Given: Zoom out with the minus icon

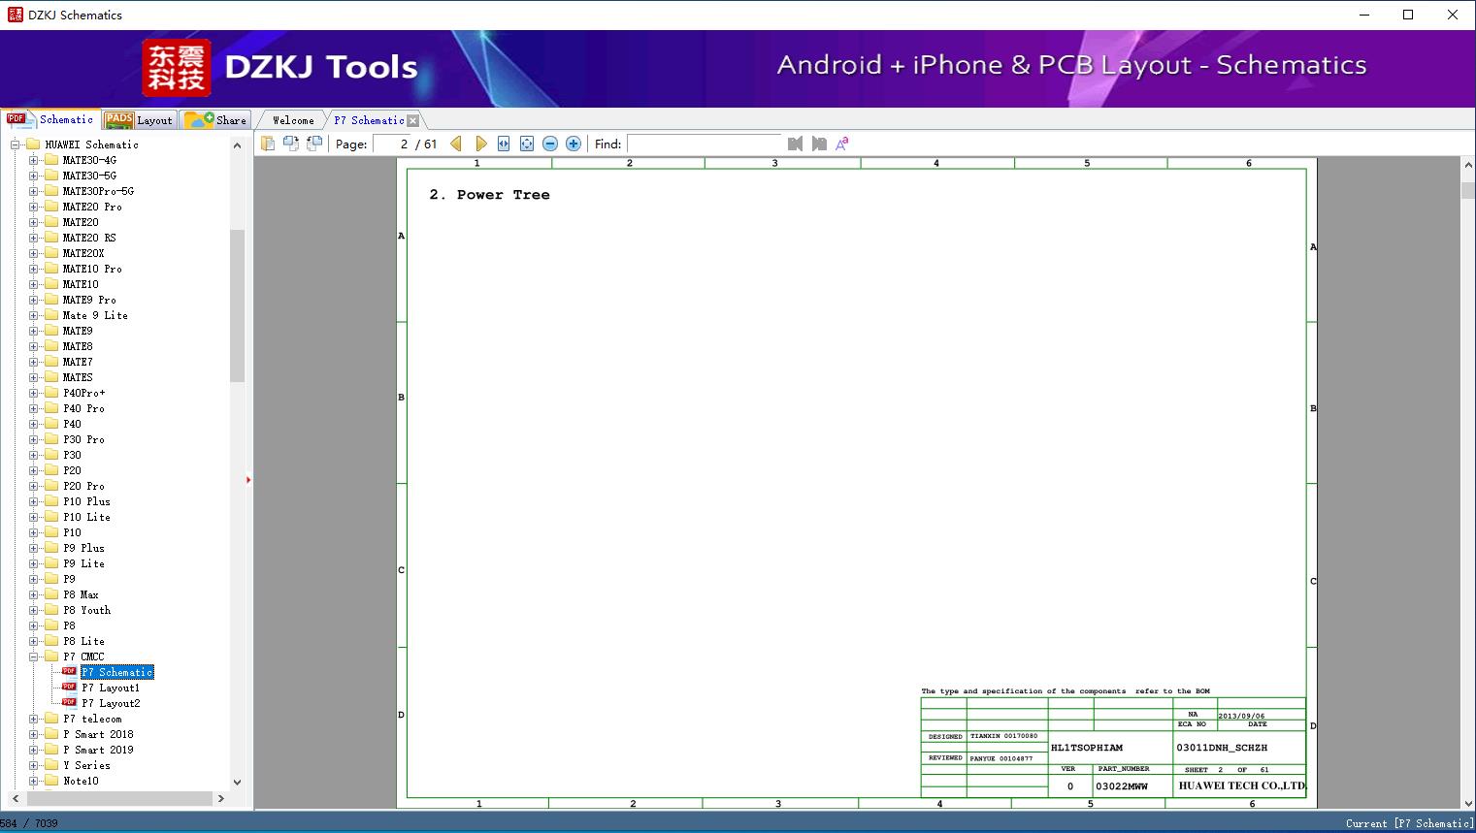Looking at the screenshot, I should [x=550, y=144].
